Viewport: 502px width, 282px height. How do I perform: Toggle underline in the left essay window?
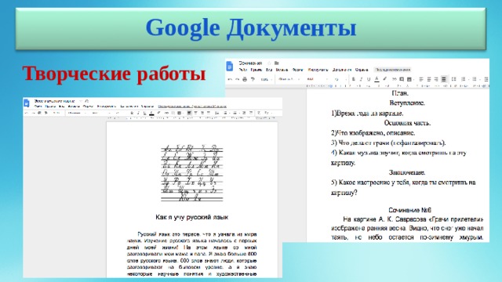pyautogui.click(x=144, y=113)
